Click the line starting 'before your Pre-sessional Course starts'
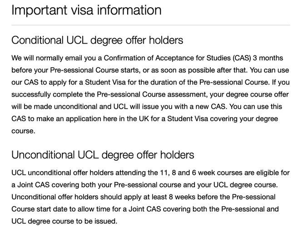This screenshot has height=227, width=303. pyautogui.click(x=150, y=70)
